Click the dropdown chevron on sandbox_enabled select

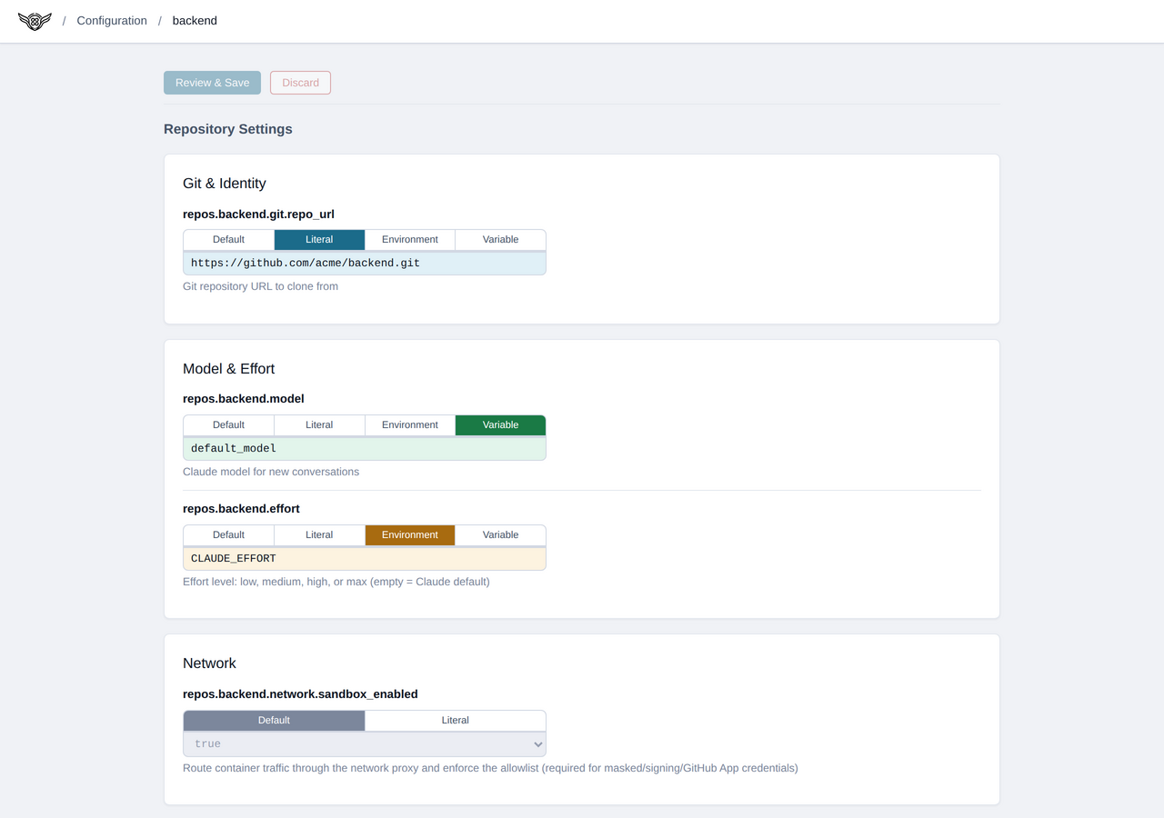pos(537,745)
